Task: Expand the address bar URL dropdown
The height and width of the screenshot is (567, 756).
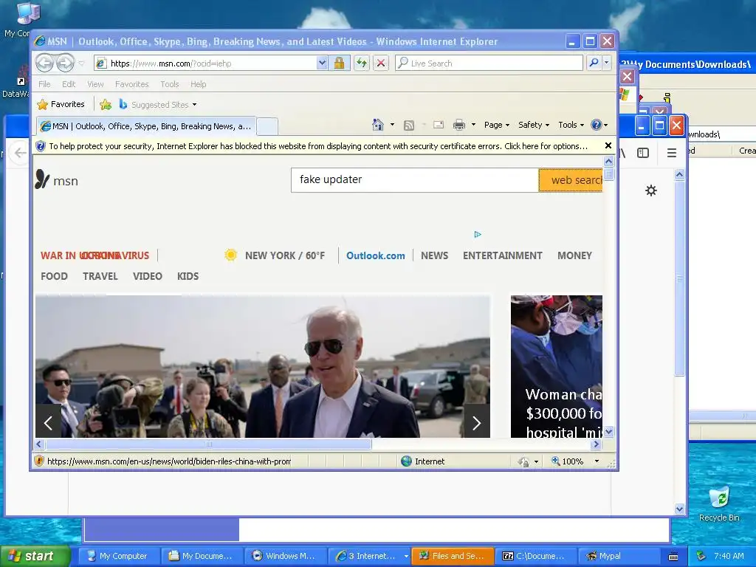Action: (322, 63)
